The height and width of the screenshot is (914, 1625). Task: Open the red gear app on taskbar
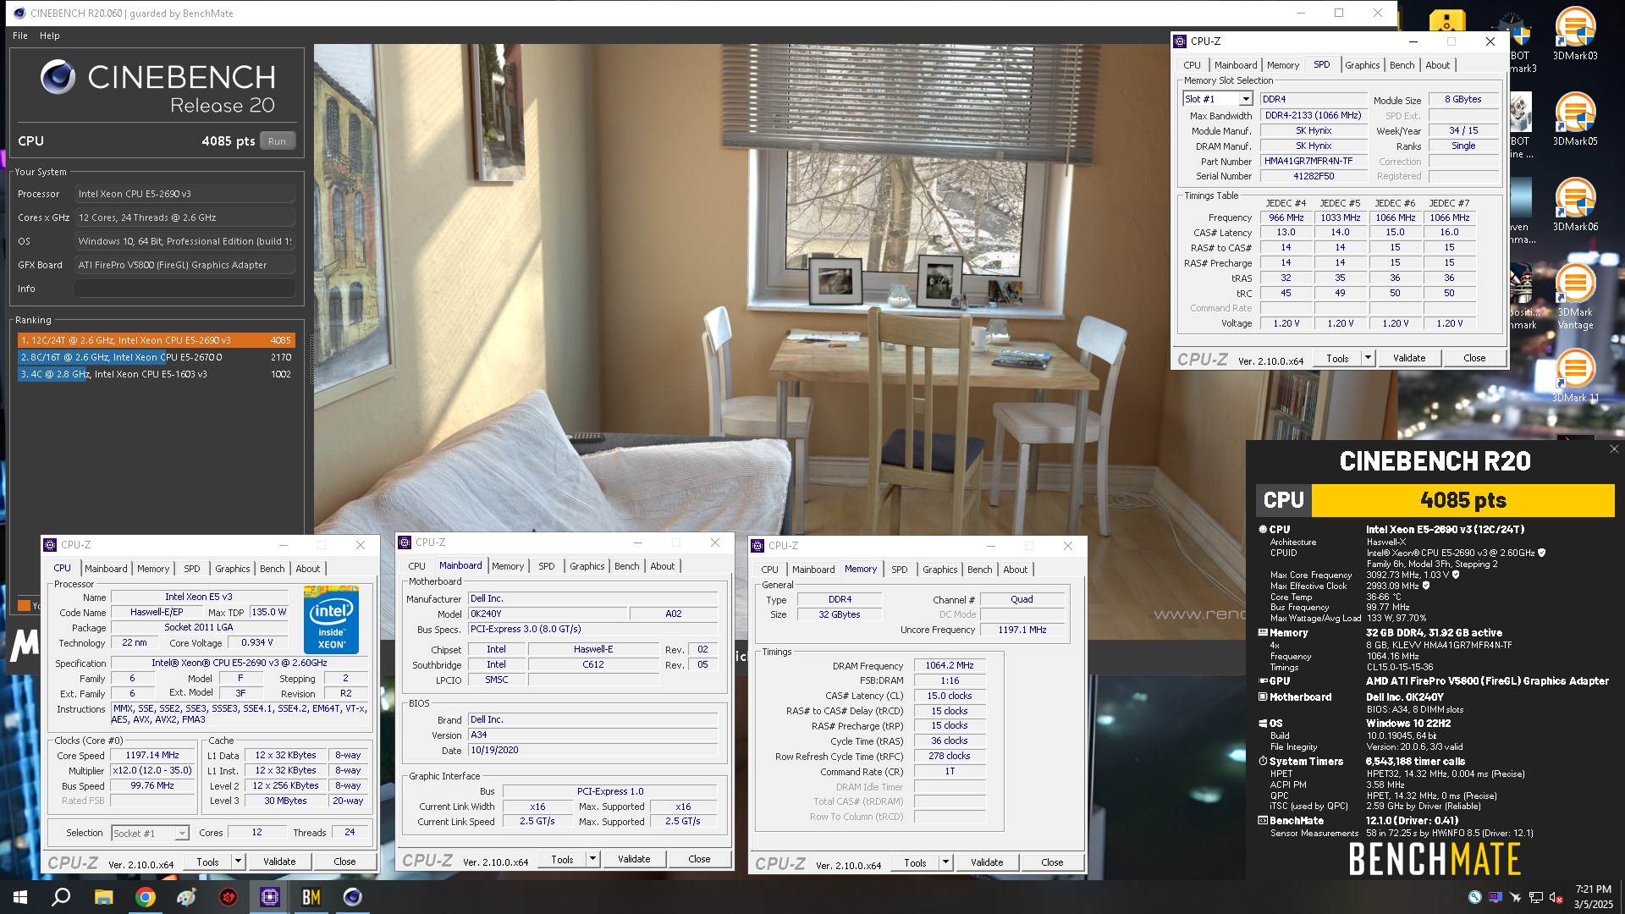[x=229, y=897]
